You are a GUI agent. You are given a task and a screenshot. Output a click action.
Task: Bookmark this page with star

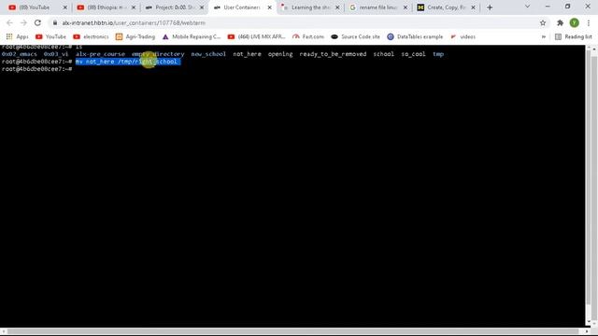[543, 22]
